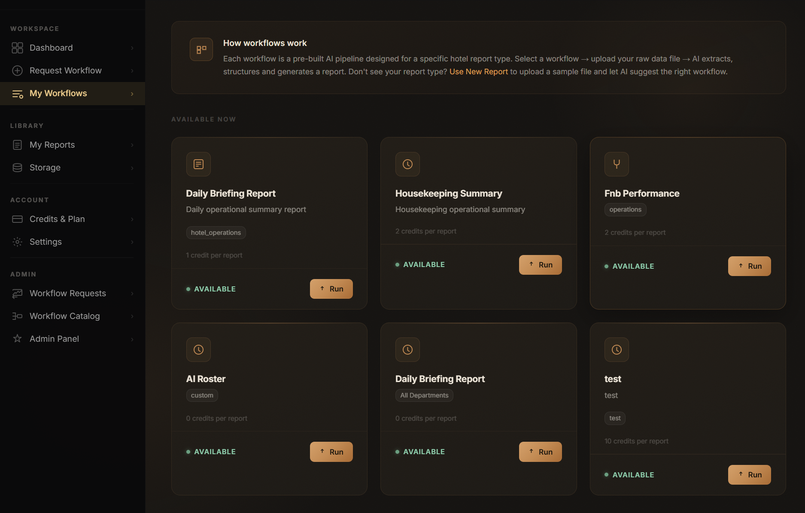This screenshot has width=805, height=513.
Task: Click the Fnb Performance funnel icon
Action: tap(617, 164)
